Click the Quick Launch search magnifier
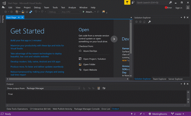 point(170,2)
